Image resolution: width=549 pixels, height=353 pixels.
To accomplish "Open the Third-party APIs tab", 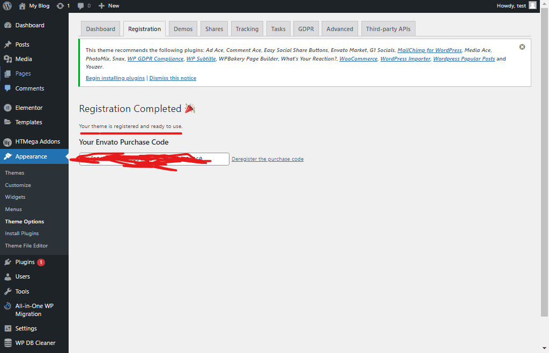I will pos(388,29).
